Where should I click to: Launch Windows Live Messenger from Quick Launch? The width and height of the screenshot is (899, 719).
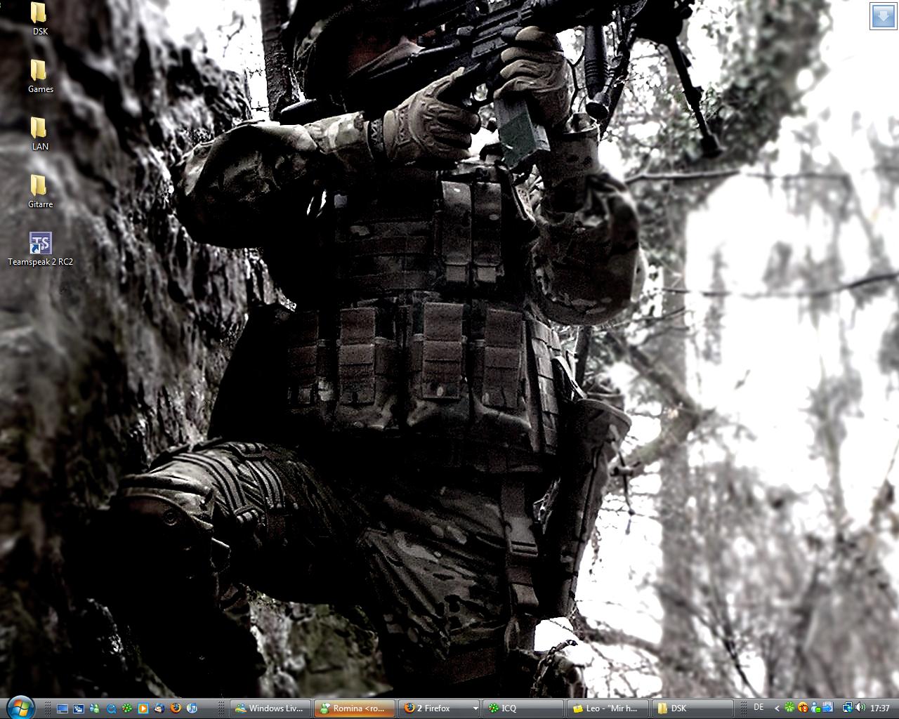click(x=94, y=708)
